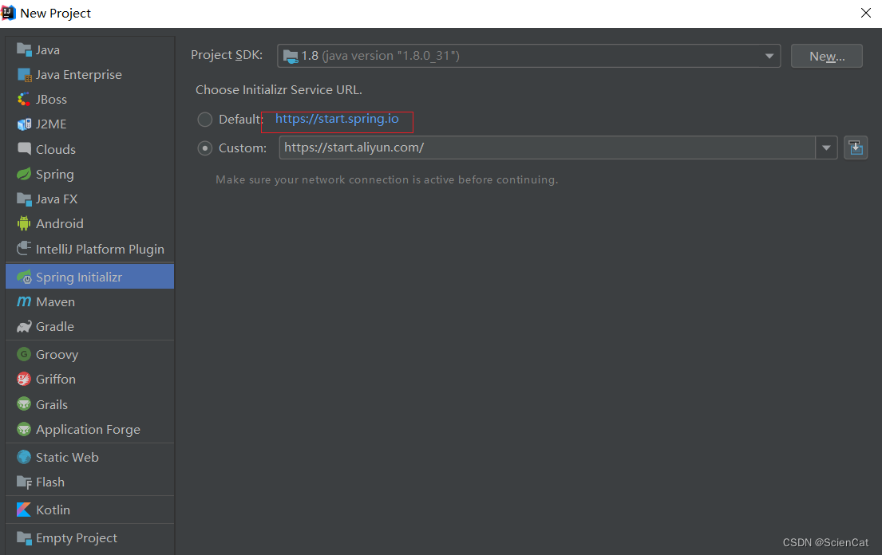The image size is (882, 555).
Task: Pick the Application Forge label
Action: tap(89, 430)
